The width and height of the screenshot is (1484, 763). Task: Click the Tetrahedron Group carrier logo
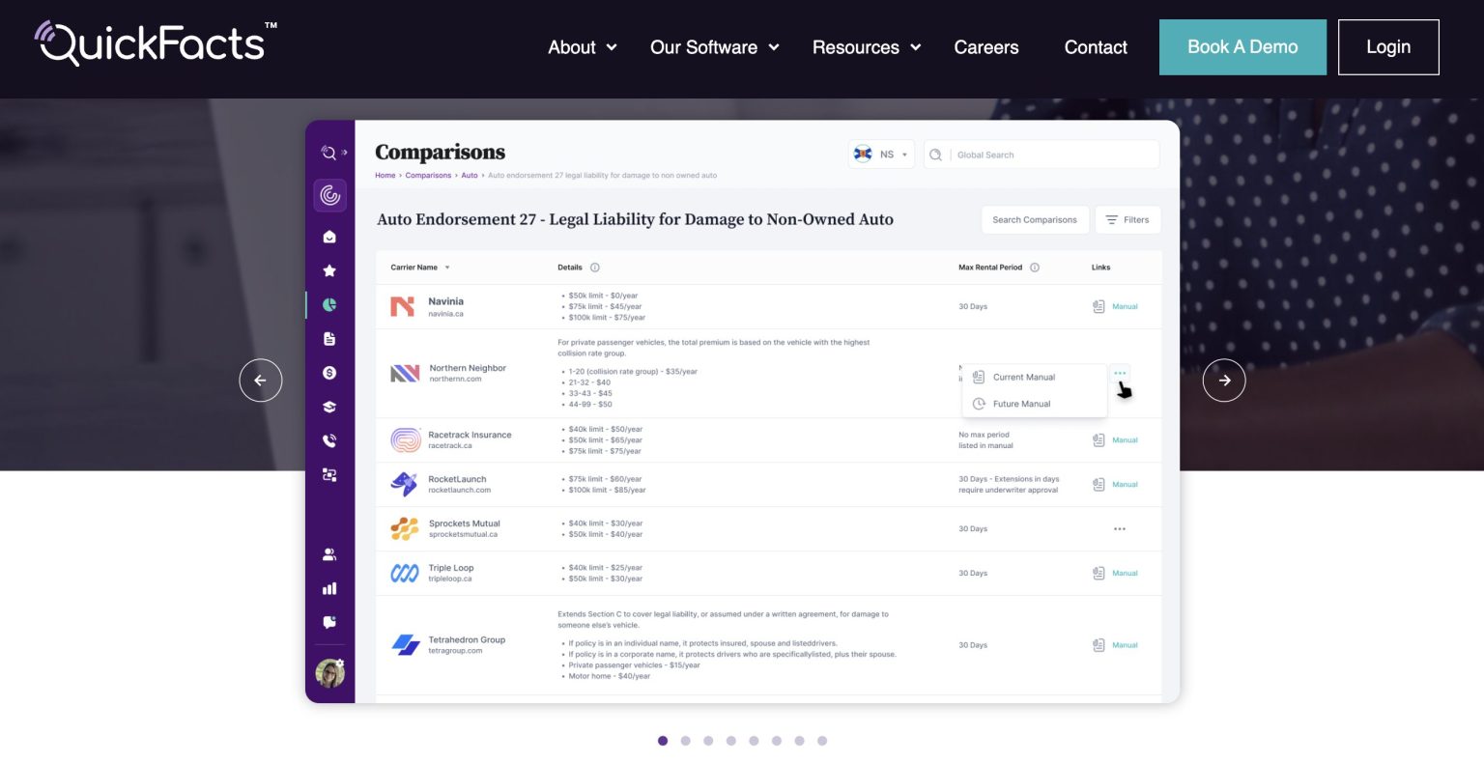pos(405,644)
